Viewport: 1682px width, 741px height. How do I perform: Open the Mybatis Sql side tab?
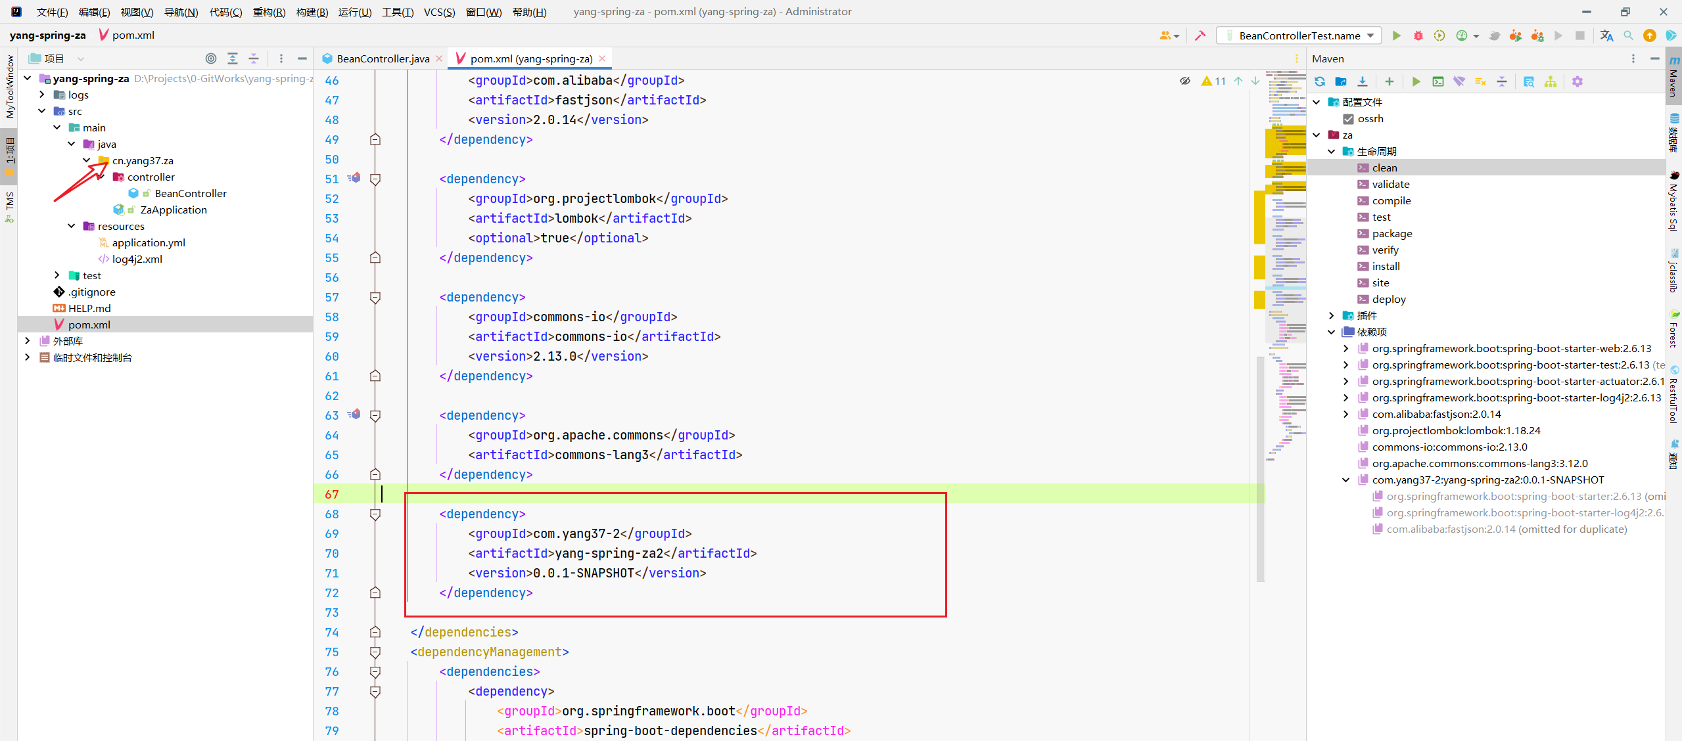point(1674,202)
